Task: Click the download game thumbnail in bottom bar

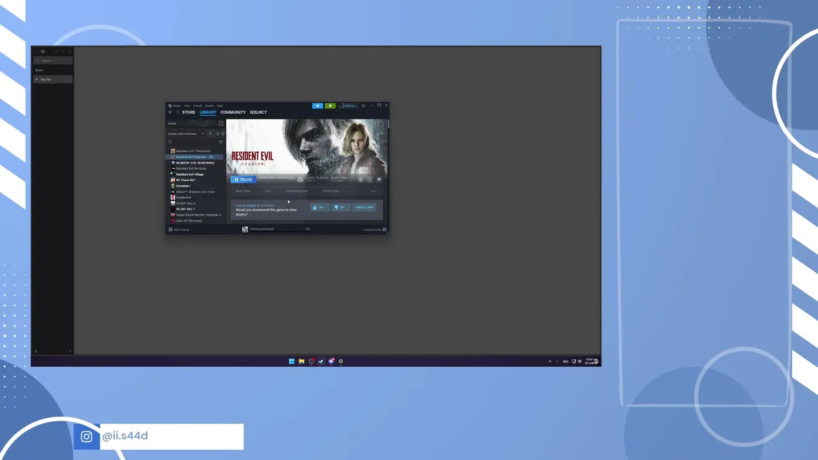Action: click(x=245, y=229)
